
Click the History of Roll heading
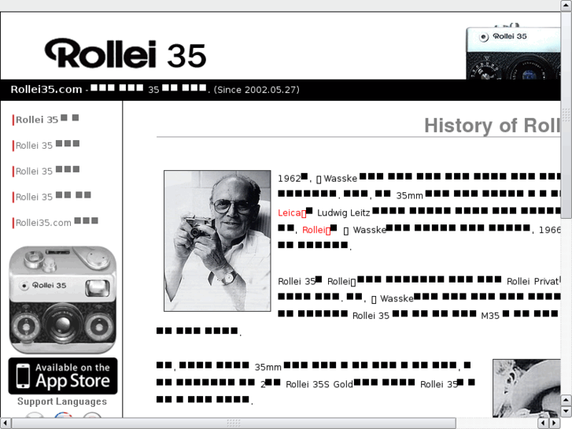(x=492, y=125)
